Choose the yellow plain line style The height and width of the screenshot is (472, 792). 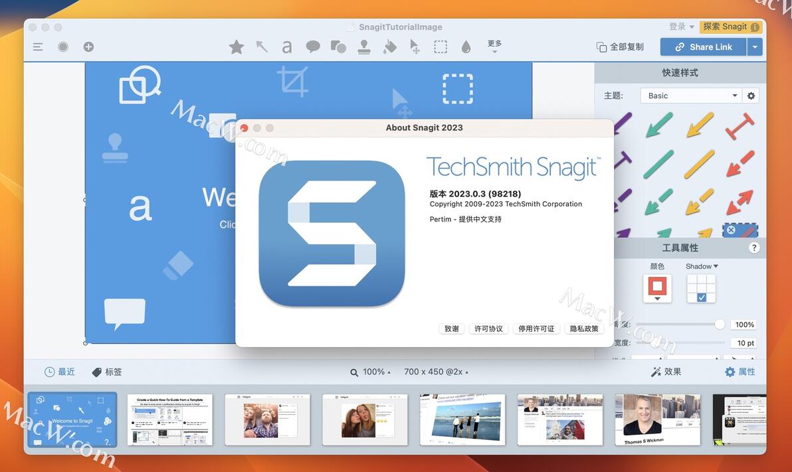click(700, 165)
